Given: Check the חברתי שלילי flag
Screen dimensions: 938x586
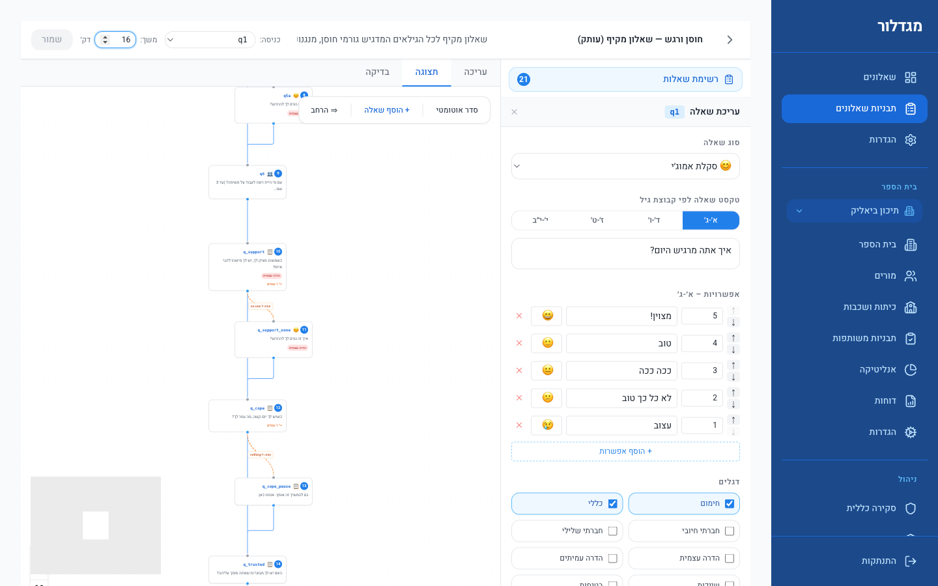Looking at the screenshot, I should (613, 531).
